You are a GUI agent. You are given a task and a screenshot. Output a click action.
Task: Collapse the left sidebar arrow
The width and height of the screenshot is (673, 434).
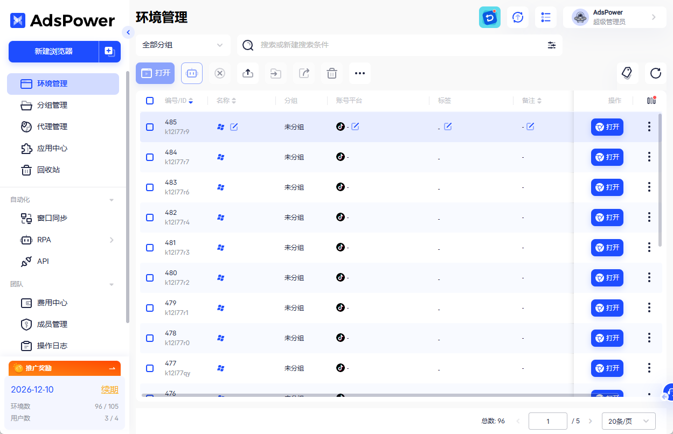[x=128, y=32]
